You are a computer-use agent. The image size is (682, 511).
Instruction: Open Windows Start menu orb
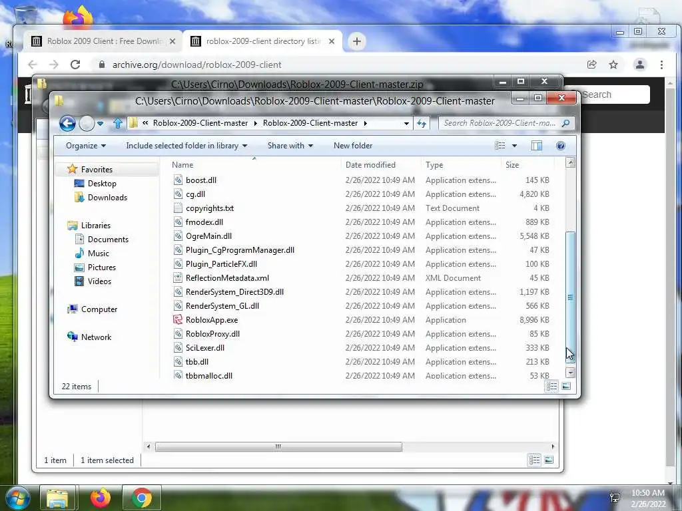[x=18, y=498]
